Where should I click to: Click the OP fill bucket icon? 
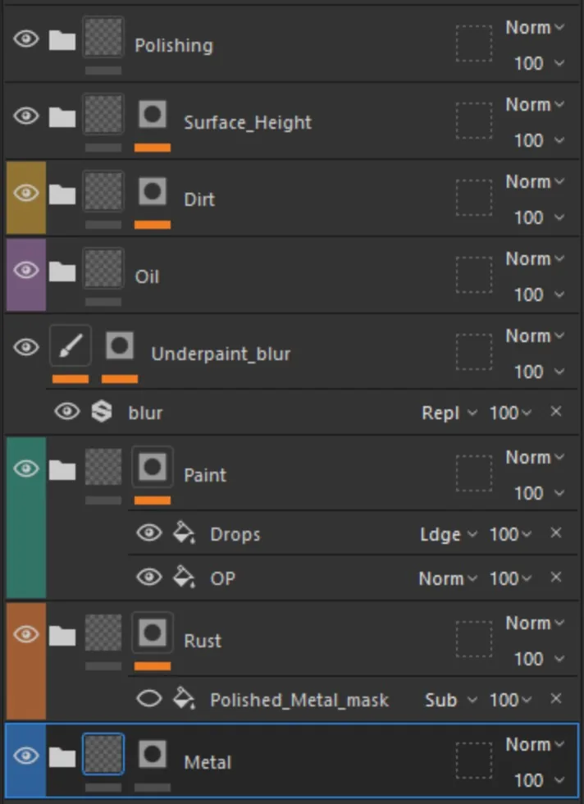(x=184, y=577)
